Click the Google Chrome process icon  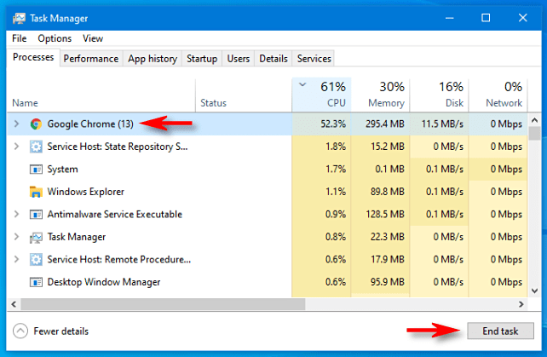(36, 124)
